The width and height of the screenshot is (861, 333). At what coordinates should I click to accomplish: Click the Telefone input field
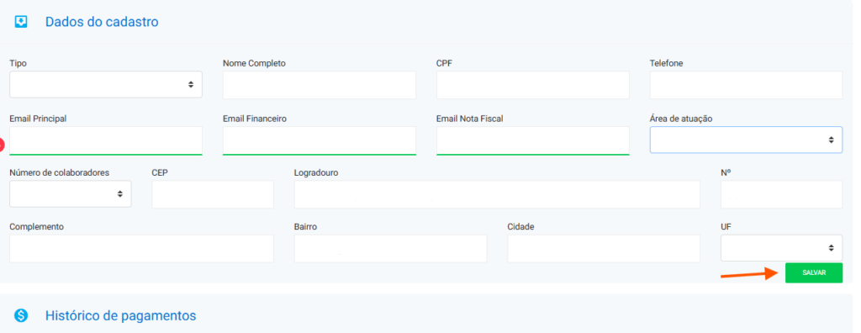(746, 85)
